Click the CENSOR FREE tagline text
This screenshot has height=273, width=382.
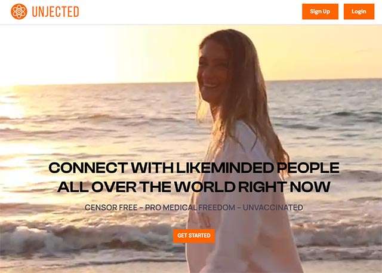point(111,207)
